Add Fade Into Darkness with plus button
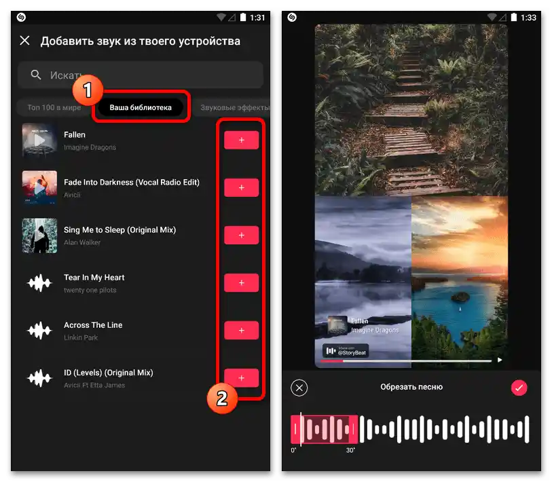 coord(242,187)
